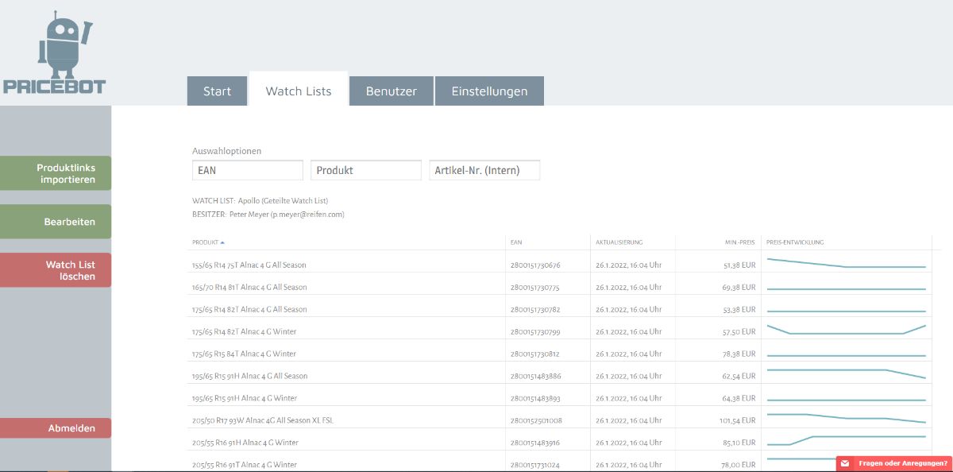The width and height of the screenshot is (953, 472).
Task: Focus the EAN filter field
Action: point(247,170)
